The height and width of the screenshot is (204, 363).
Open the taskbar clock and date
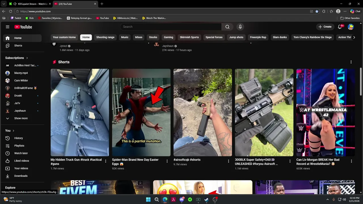(x=354, y=199)
